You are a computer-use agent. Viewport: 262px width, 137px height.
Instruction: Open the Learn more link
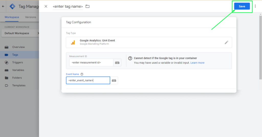tap(197, 63)
